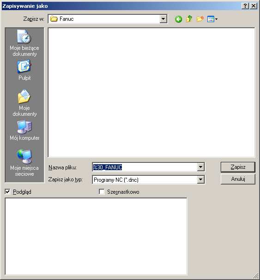Click the help question mark button
The width and height of the screenshot is (260, 280).
coord(245,6)
